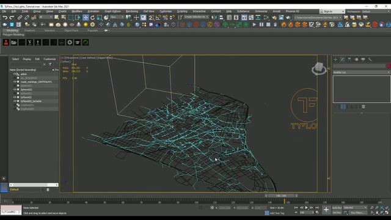Screen dimensions: 391x220
Task: Open the File menu
Action: (4, 12)
